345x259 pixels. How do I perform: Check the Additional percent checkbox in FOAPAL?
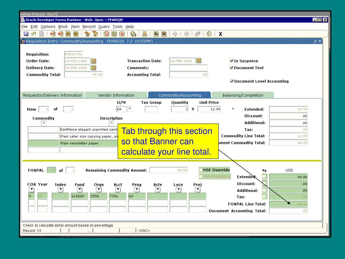coord(264,190)
